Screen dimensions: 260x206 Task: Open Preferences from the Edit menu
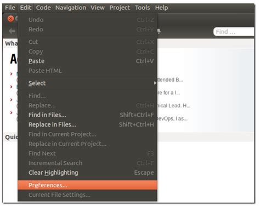(x=87, y=185)
